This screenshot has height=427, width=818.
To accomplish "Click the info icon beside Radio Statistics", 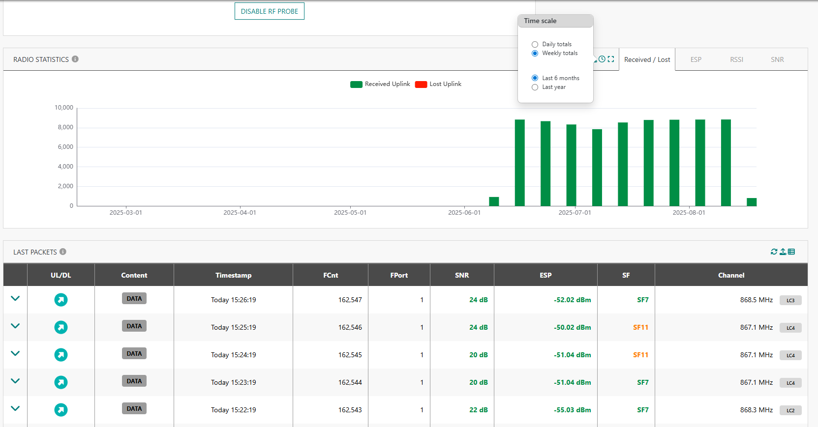I will coord(75,59).
